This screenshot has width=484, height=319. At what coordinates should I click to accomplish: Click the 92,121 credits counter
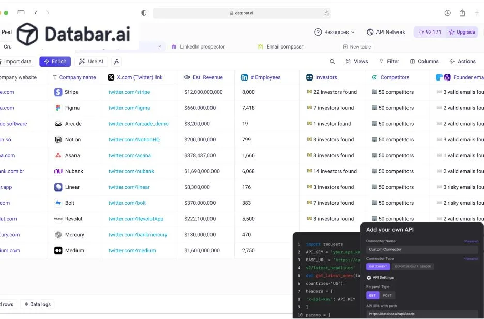[430, 32]
